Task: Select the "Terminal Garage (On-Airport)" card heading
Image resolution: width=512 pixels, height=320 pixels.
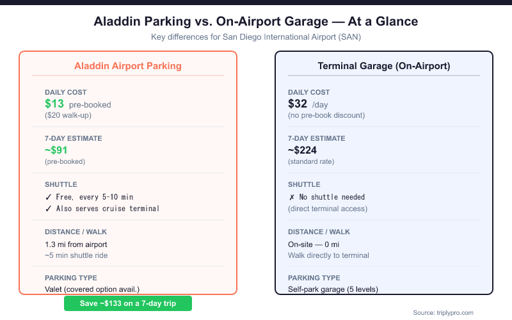Action: pyautogui.click(x=384, y=66)
